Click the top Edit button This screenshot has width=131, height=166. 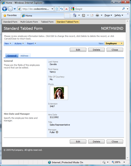(x=78, y=50)
